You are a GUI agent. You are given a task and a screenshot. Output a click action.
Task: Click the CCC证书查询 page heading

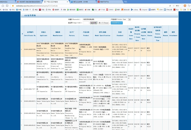pos(30,15)
